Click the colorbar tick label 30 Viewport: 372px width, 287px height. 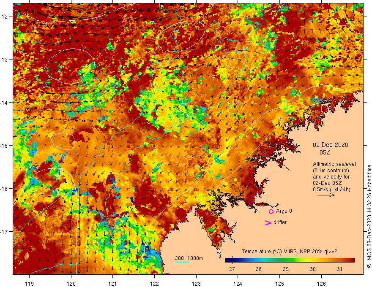coord(313,269)
